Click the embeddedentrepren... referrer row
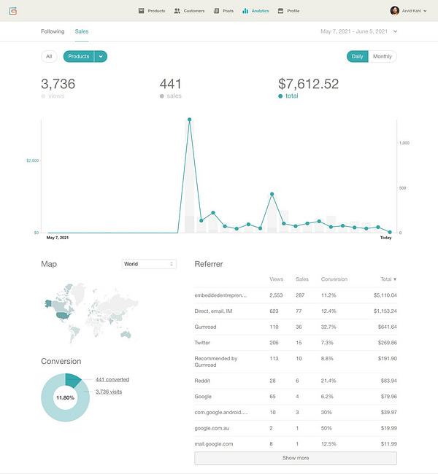438x474 pixels. [296, 295]
